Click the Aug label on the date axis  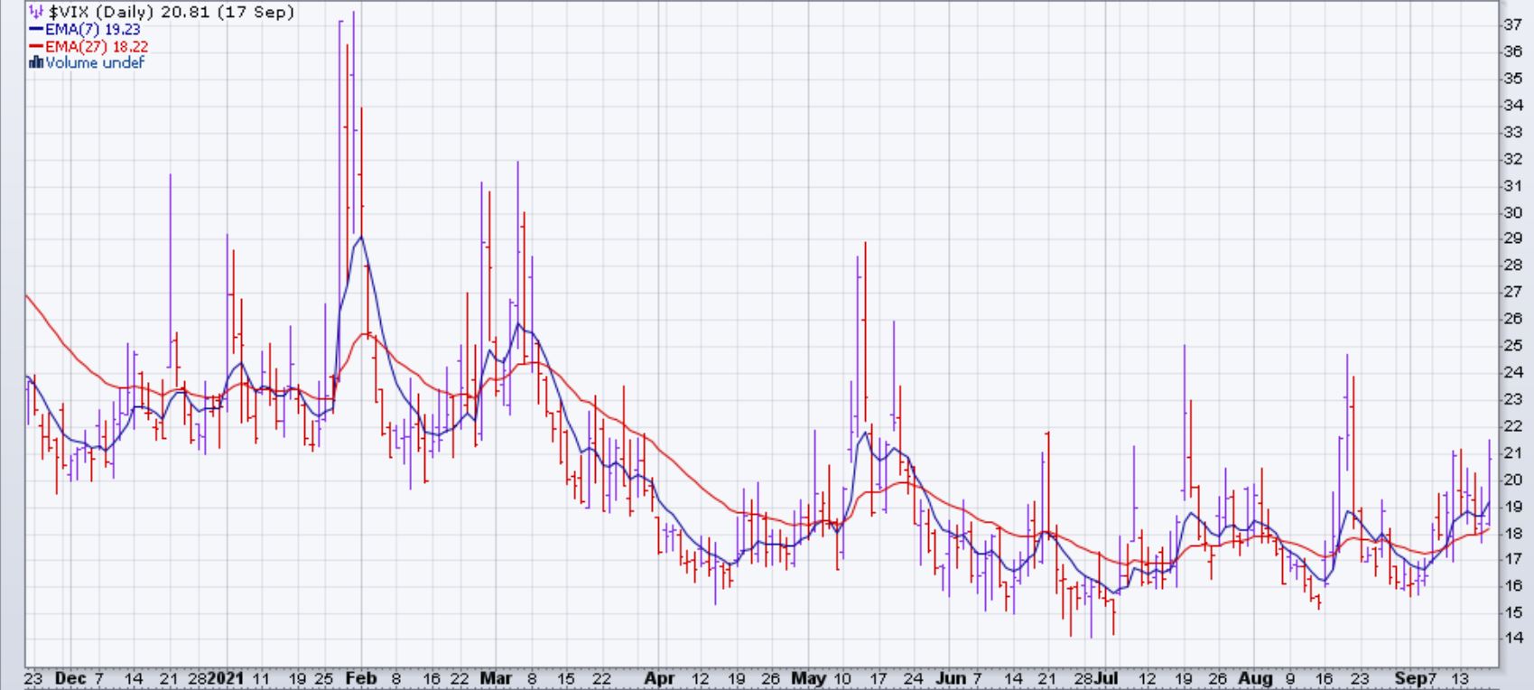1255,678
